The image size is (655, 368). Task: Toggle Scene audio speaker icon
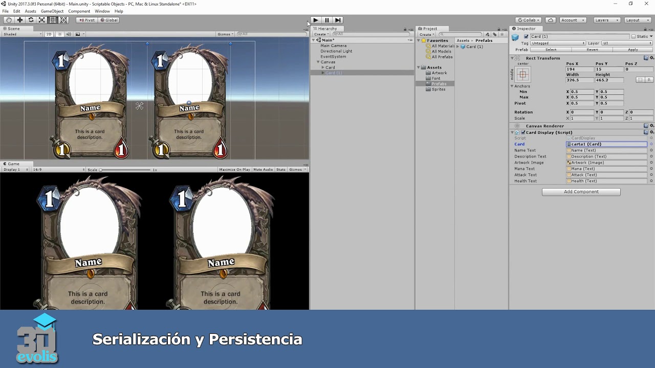pyautogui.click(x=69, y=34)
